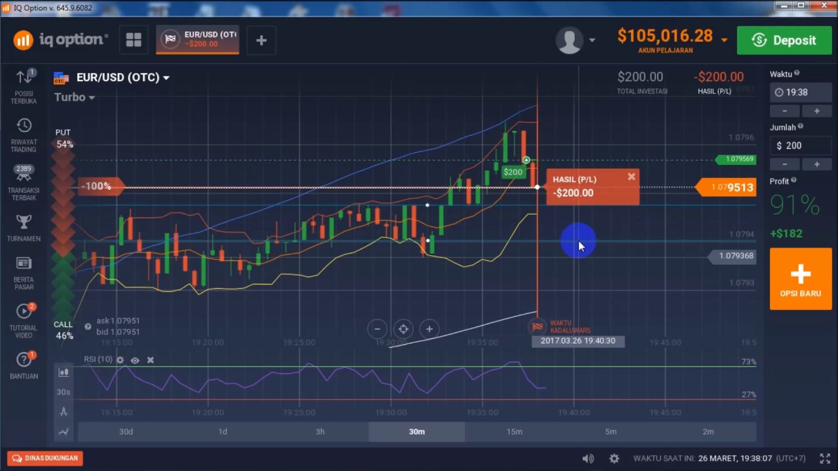Viewport: 838px width, 471px height.
Task: Select the 5m time range tab
Action: click(x=611, y=432)
